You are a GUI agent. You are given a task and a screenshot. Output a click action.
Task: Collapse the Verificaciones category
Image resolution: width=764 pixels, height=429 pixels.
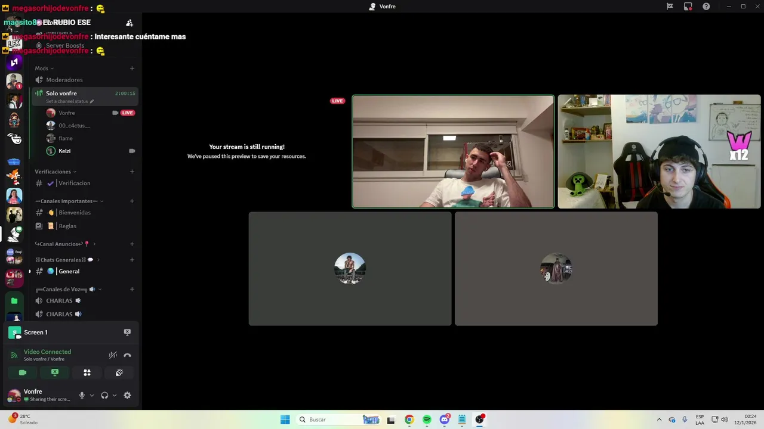pyautogui.click(x=56, y=172)
